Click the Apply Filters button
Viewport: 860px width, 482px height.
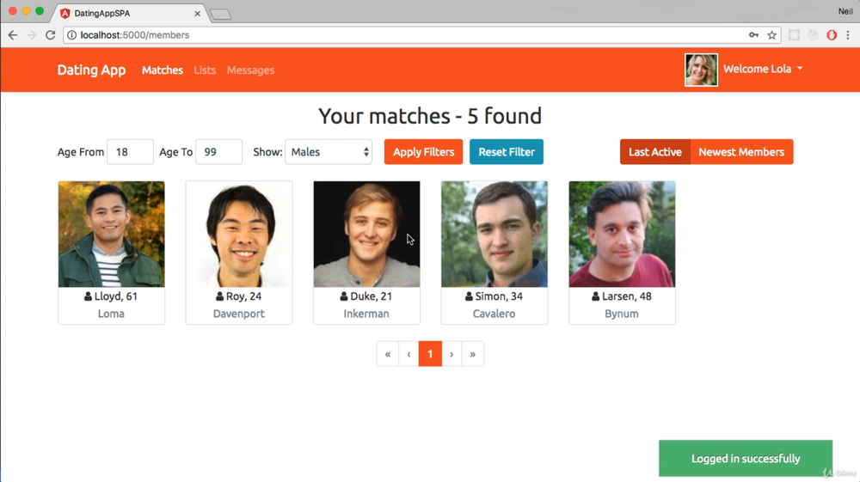(x=423, y=152)
